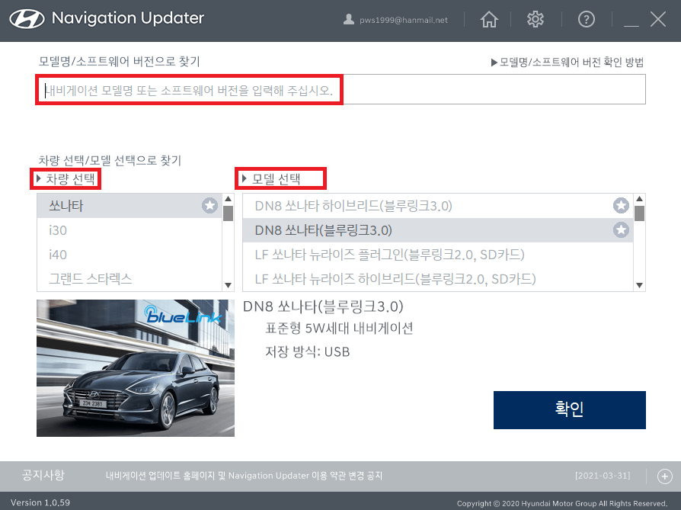Click vehicle list scroll up arrow
This screenshot has height=510, width=681.
coord(228,199)
